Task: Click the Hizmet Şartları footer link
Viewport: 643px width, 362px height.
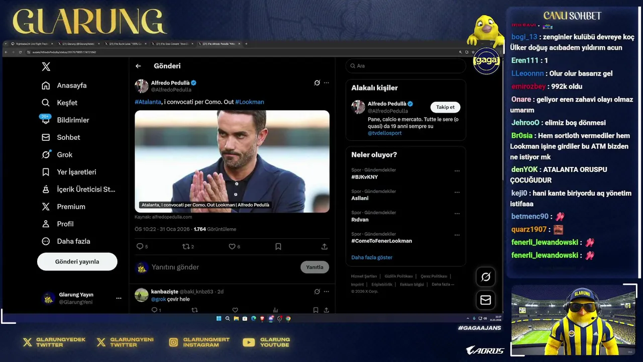Action: pyautogui.click(x=364, y=276)
